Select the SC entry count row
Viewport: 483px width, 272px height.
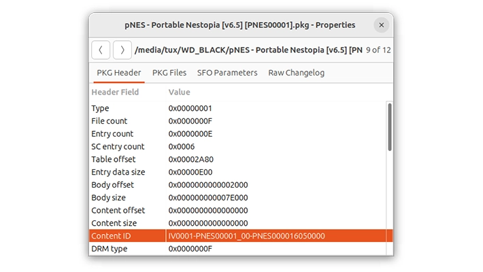(x=237, y=147)
